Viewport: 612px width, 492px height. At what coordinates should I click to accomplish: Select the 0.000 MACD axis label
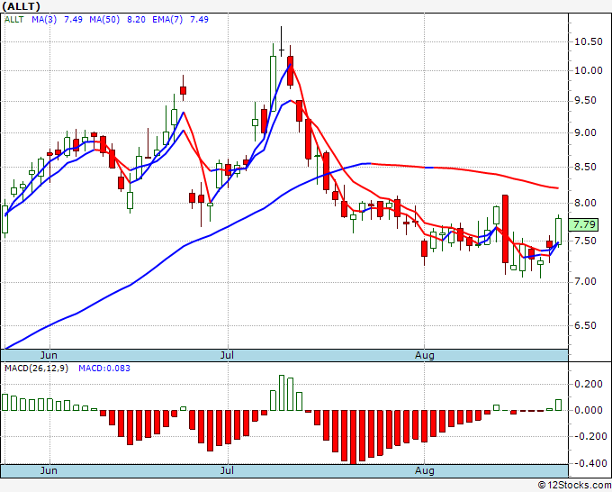[x=589, y=410]
